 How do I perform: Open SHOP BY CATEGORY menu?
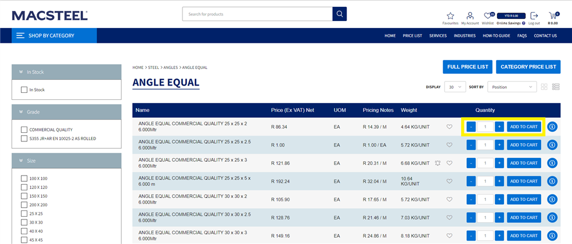pyautogui.click(x=54, y=35)
